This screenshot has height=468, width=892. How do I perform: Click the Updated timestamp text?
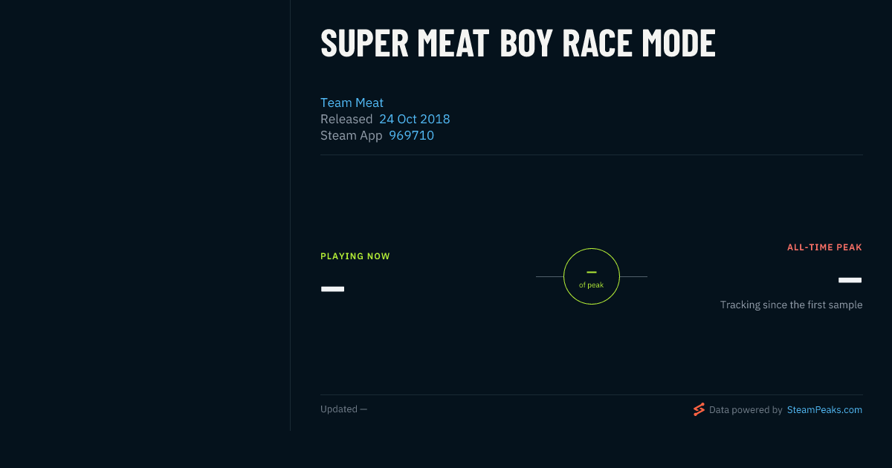click(x=343, y=409)
